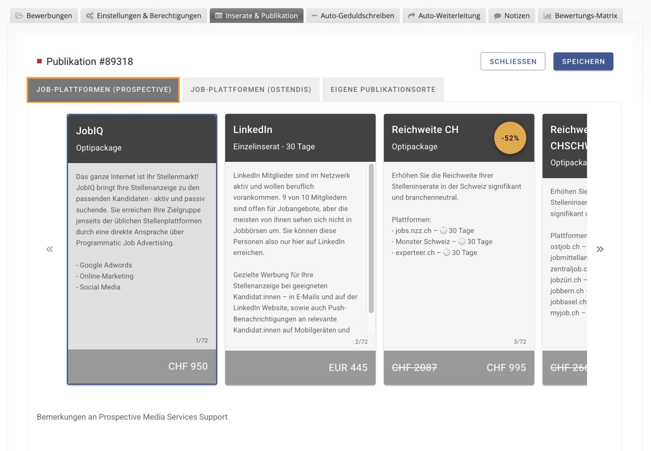This screenshot has width=651, height=451.
Task: Click the JobIQ price CHF 950
Action: pyautogui.click(x=188, y=366)
